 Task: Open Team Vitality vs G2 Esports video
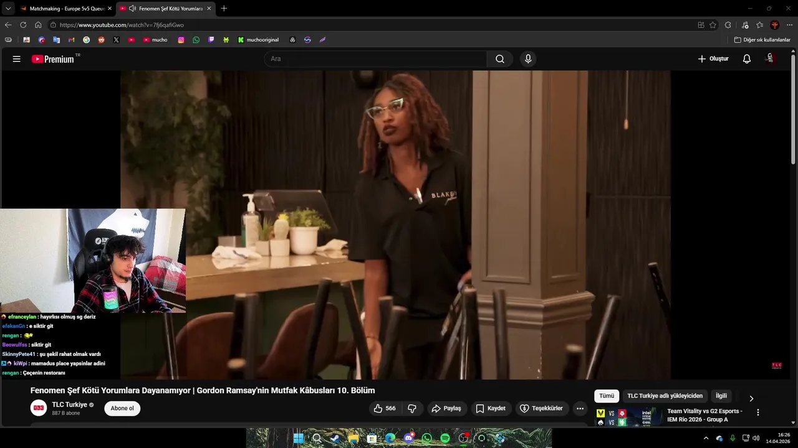[704, 415]
